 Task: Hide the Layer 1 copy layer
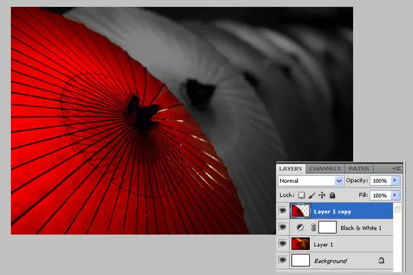283,210
